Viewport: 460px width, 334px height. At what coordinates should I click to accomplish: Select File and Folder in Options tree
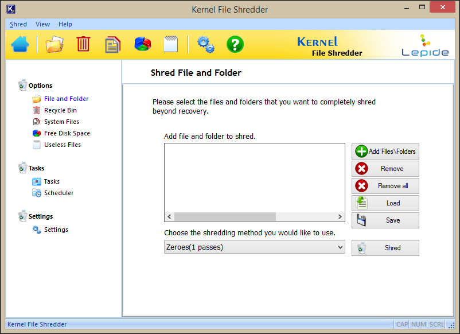coord(67,99)
